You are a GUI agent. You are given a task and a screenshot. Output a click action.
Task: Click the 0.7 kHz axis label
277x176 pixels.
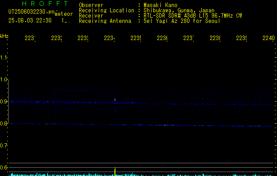pos(4,146)
